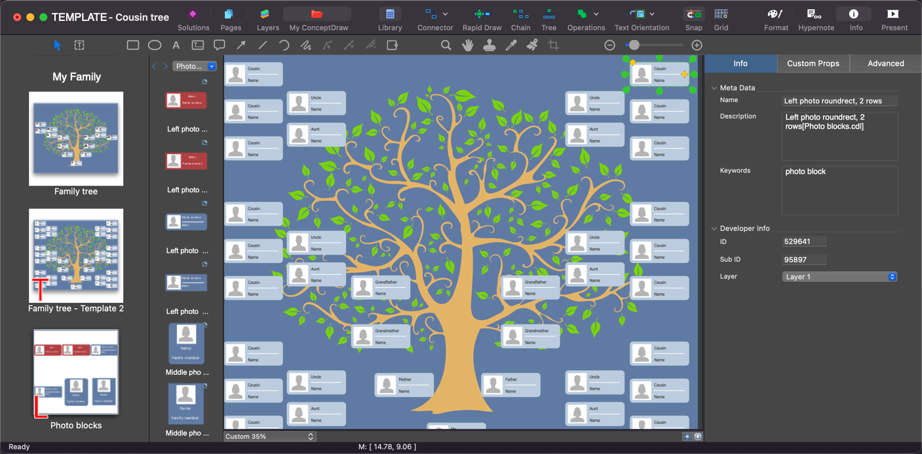The image size is (922, 454).
Task: Open Connector dropdown arrow
Action: [x=446, y=14]
